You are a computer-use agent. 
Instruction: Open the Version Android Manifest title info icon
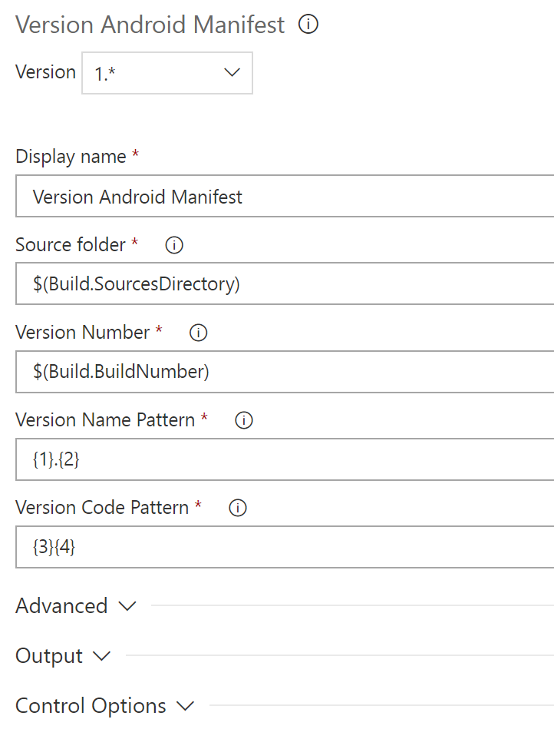click(308, 25)
